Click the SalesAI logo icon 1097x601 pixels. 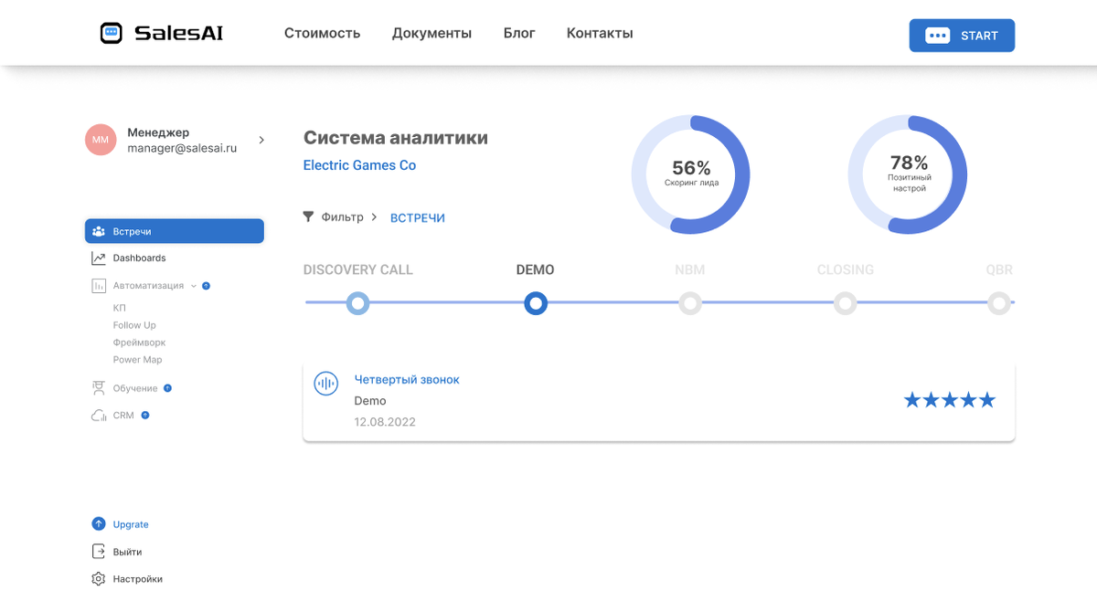coord(111,33)
